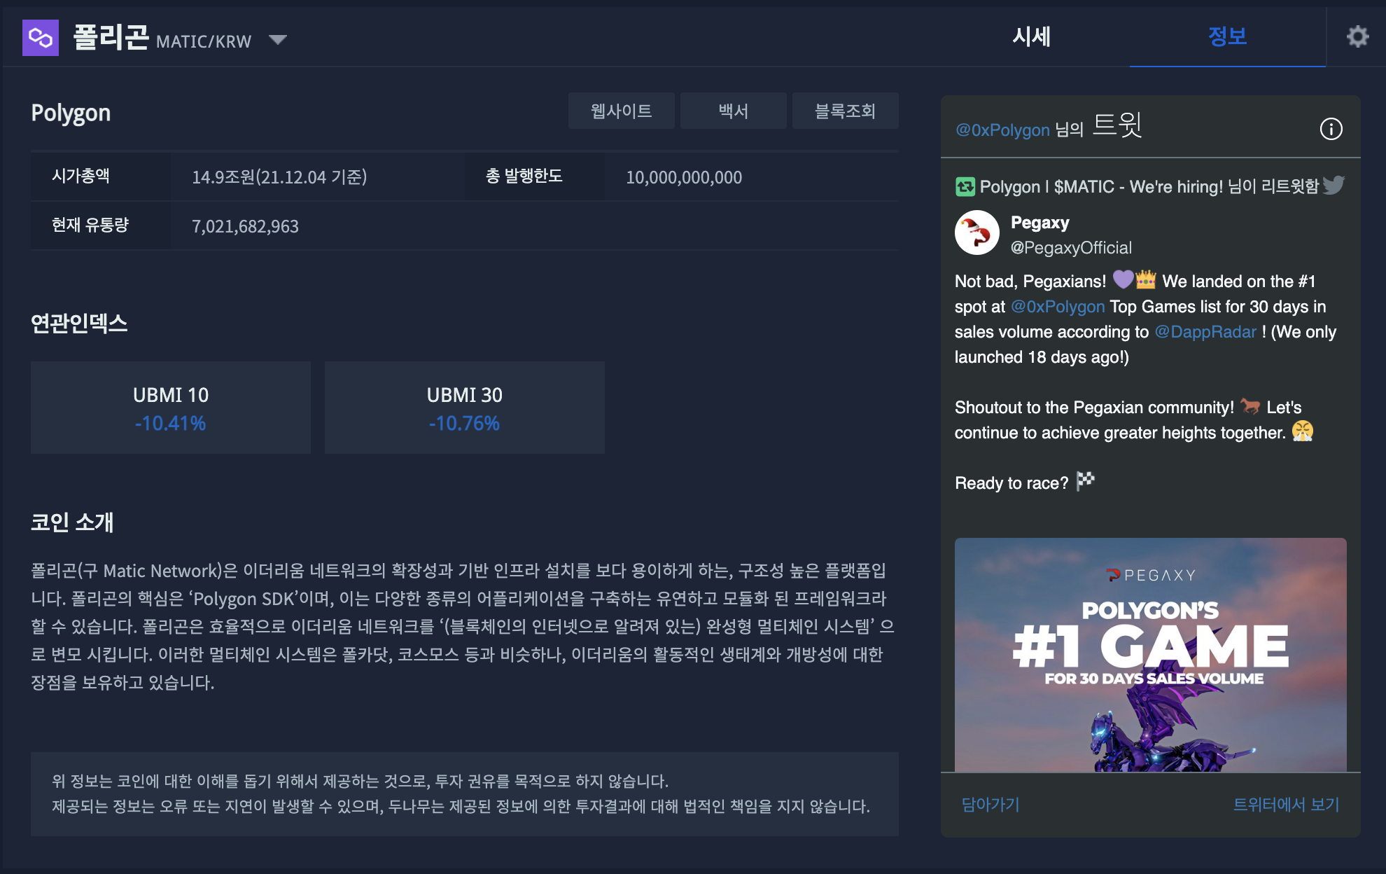
Task: Click the 담아가기 embed link
Action: [990, 805]
